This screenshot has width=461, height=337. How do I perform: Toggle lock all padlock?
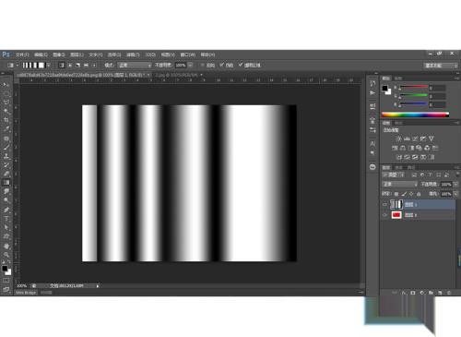click(419, 194)
